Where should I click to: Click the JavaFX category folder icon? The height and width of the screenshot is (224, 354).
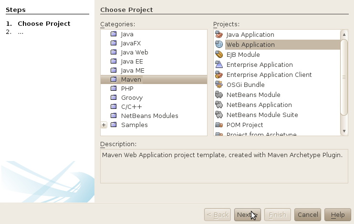click(x=114, y=43)
